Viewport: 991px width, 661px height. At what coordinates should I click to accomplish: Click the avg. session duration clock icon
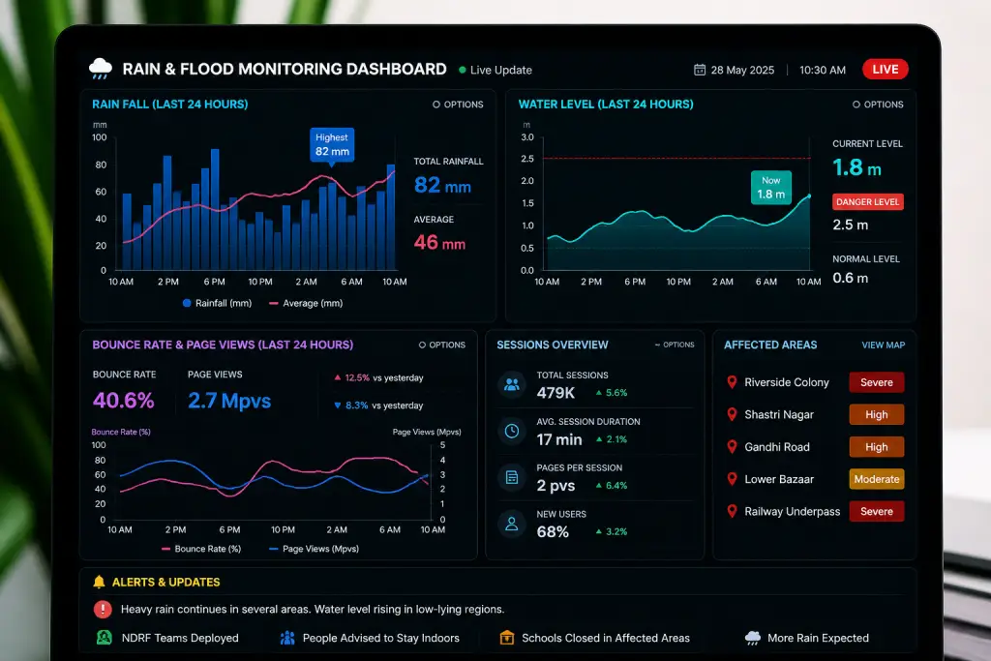pyautogui.click(x=512, y=431)
